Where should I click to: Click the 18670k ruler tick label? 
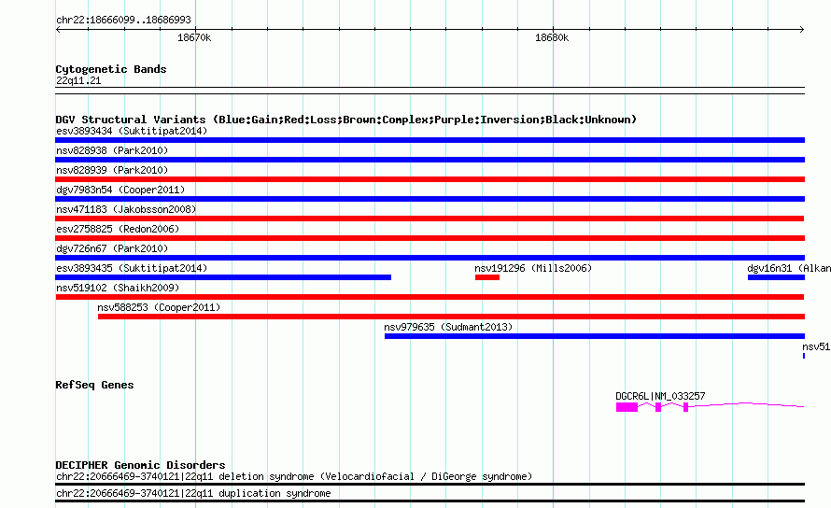pyautogui.click(x=194, y=37)
